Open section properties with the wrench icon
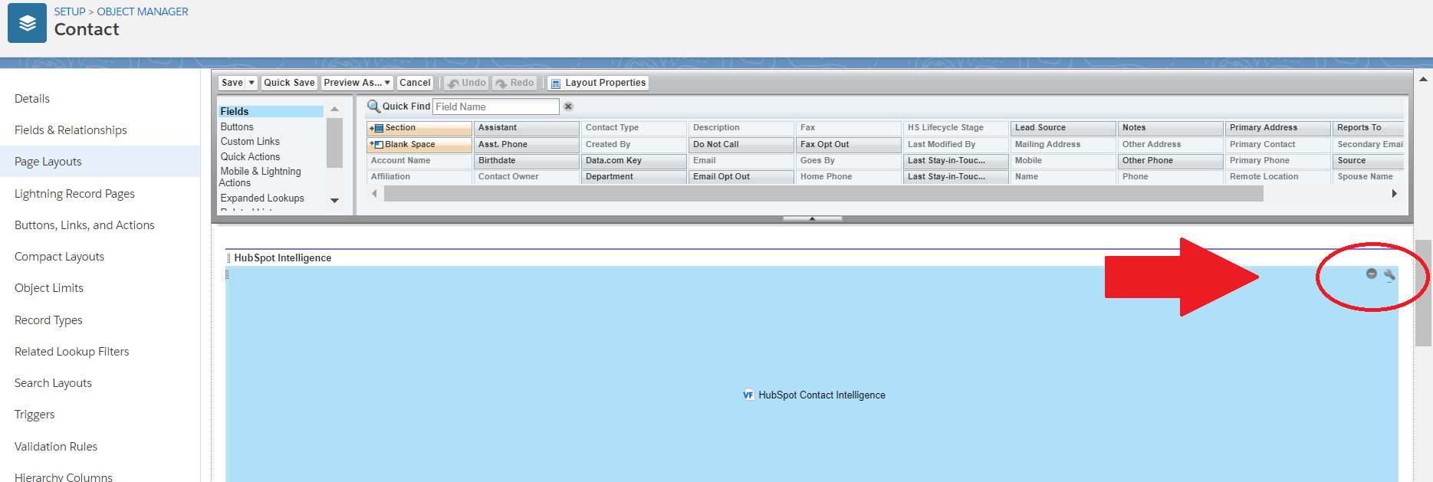The width and height of the screenshot is (1433, 482). point(1389,275)
